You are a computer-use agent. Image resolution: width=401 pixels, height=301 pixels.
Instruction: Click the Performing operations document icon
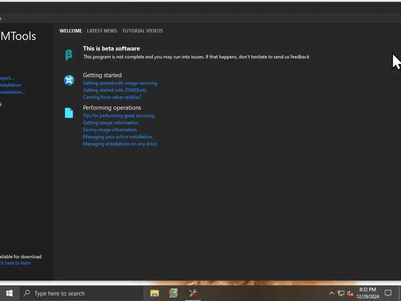click(x=69, y=113)
